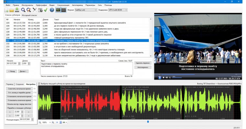Toggle the waveform display toolbar icon

click(58, 10)
